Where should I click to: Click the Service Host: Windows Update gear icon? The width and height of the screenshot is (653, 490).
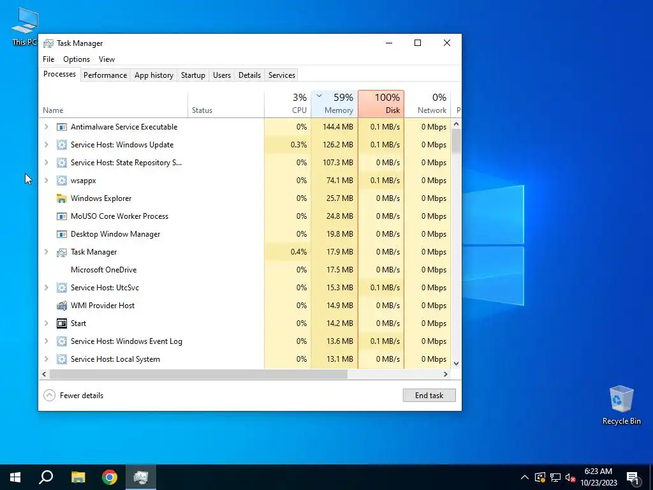point(62,145)
